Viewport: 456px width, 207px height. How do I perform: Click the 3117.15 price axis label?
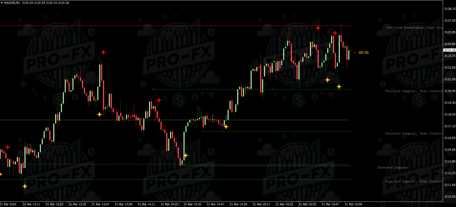point(450,126)
